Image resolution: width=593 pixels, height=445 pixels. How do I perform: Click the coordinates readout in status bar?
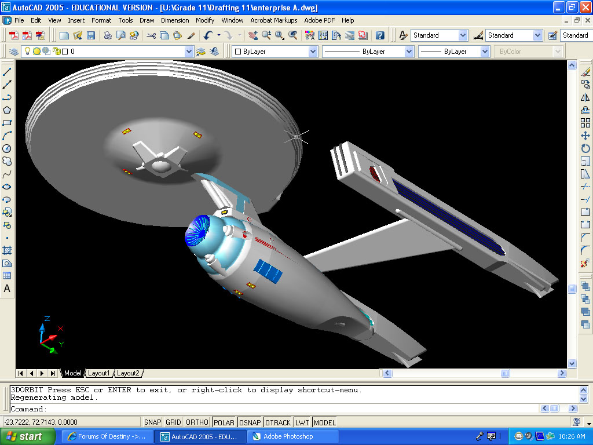tap(71, 422)
